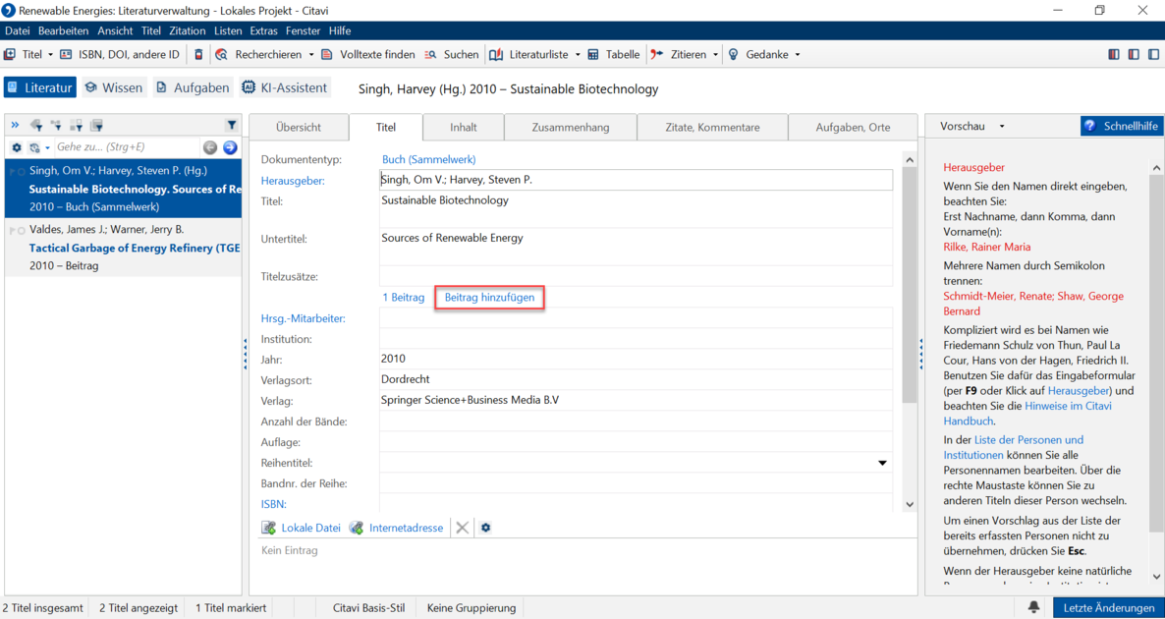Click the ISBN, DOI, andere ID toolbar button
1165x619 pixels.
pos(120,54)
